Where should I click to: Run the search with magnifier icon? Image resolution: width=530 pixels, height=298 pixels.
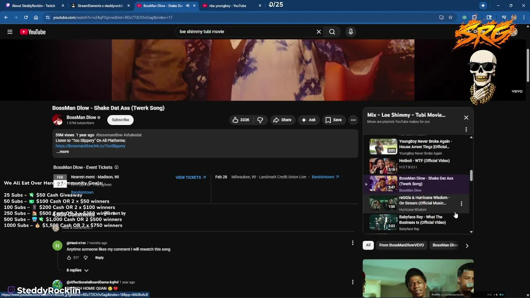click(332, 32)
